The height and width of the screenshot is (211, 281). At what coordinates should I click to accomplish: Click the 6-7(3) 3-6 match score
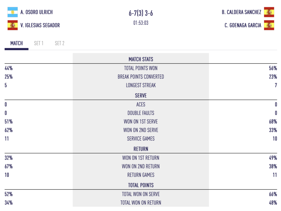(x=141, y=13)
